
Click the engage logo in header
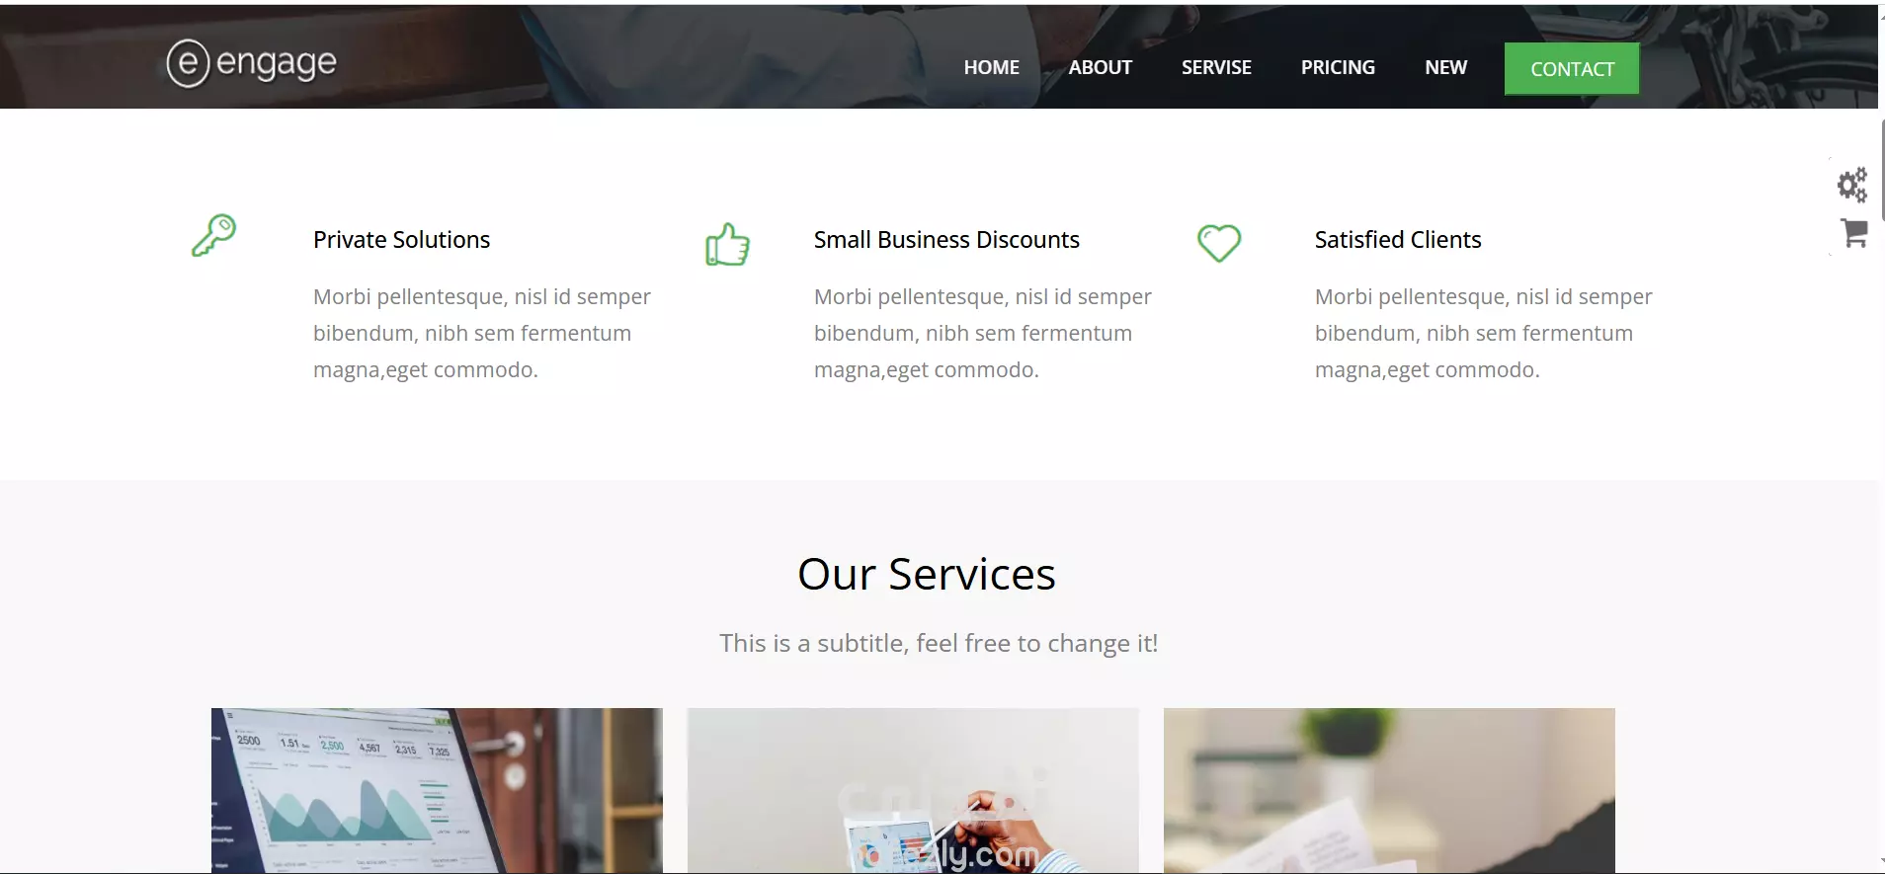[x=252, y=63]
